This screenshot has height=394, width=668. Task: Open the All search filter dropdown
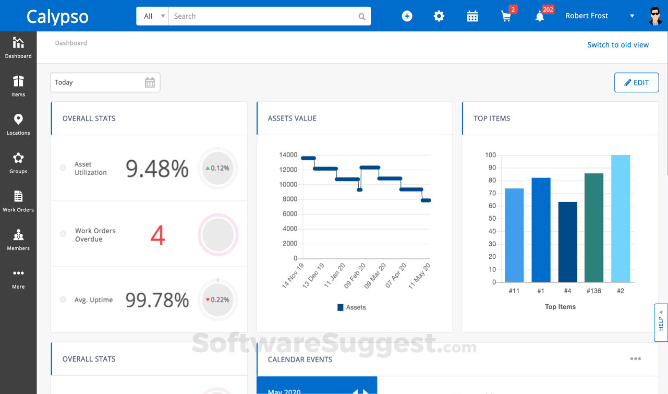[x=152, y=16]
